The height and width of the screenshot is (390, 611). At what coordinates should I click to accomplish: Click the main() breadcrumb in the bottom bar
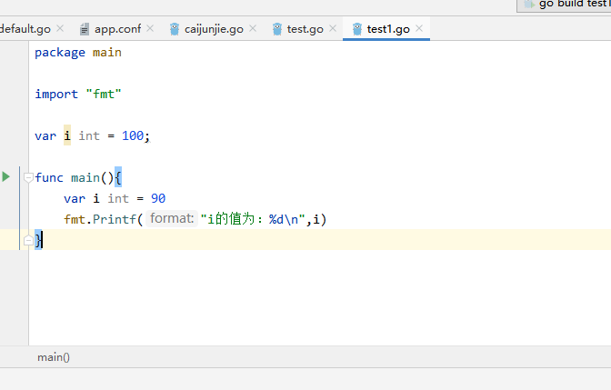coord(54,357)
